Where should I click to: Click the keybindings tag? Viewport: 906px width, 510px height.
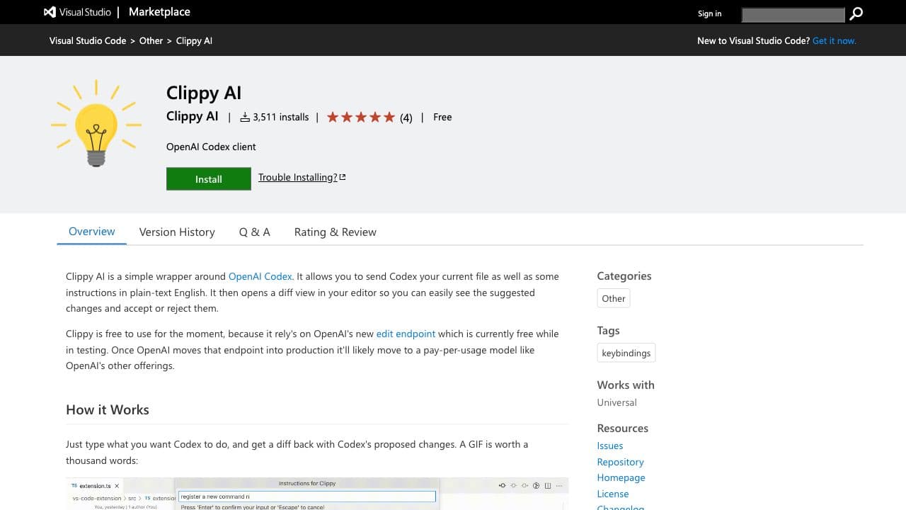pyautogui.click(x=626, y=353)
